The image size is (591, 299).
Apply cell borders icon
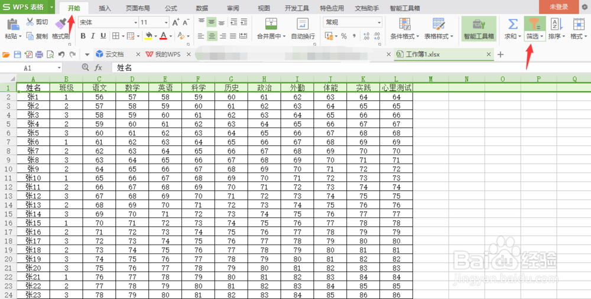click(x=115, y=36)
